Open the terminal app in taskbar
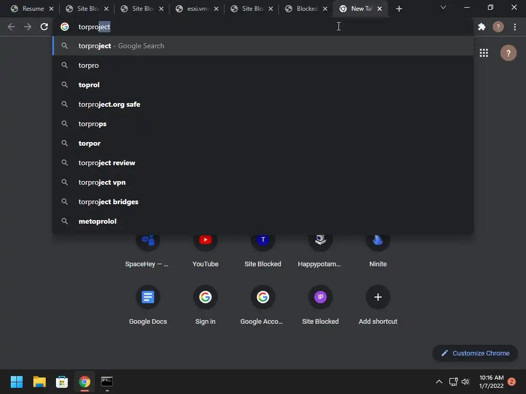526x394 pixels. click(x=107, y=382)
